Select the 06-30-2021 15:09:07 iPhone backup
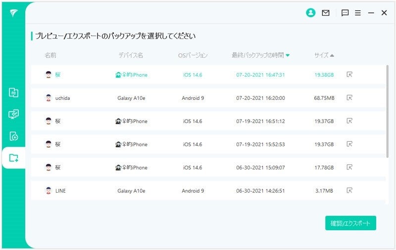 tap(198, 167)
